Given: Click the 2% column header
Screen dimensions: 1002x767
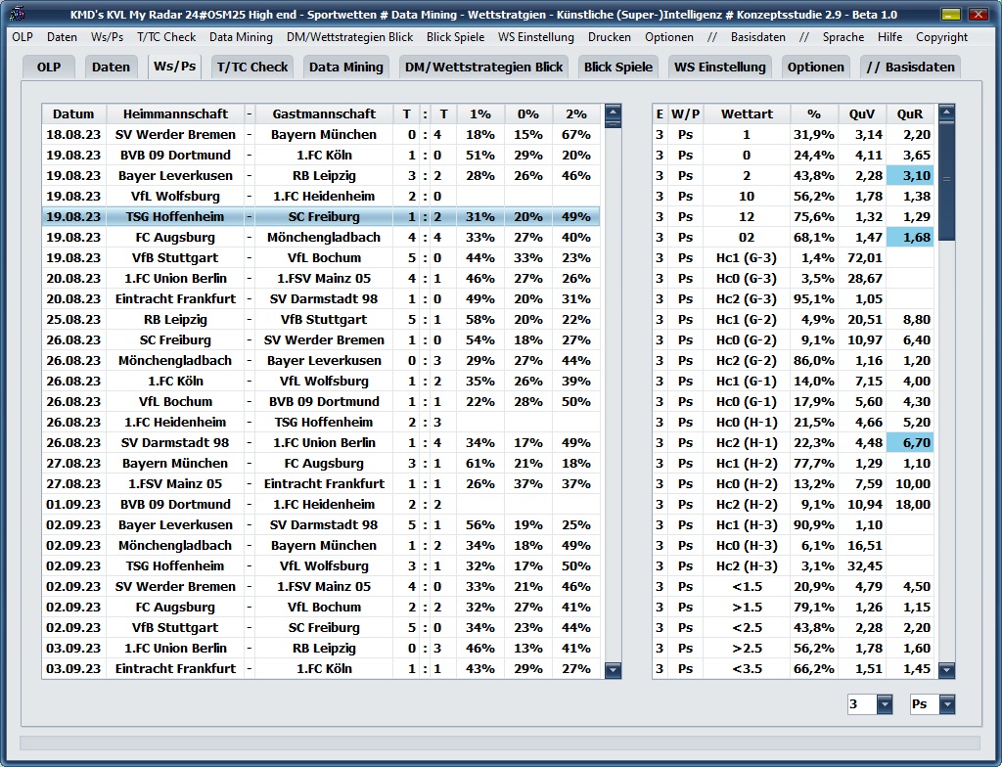Looking at the screenshot, I should click(x=575, y=114).
